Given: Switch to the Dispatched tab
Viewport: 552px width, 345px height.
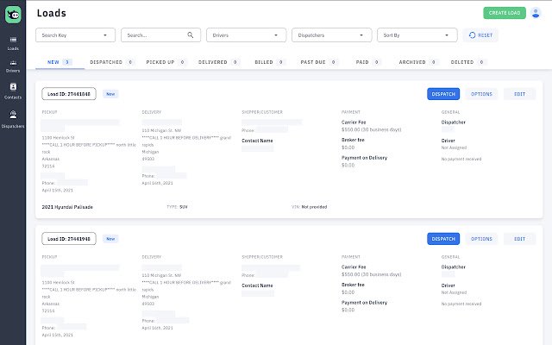Looking at the screenshot, I should click(111, 62).
